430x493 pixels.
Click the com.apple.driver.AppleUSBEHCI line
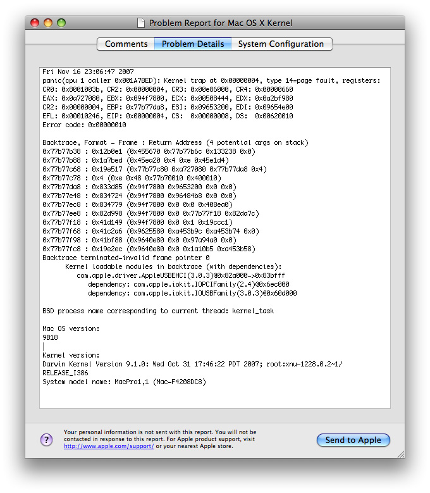(x=181, y=275)
